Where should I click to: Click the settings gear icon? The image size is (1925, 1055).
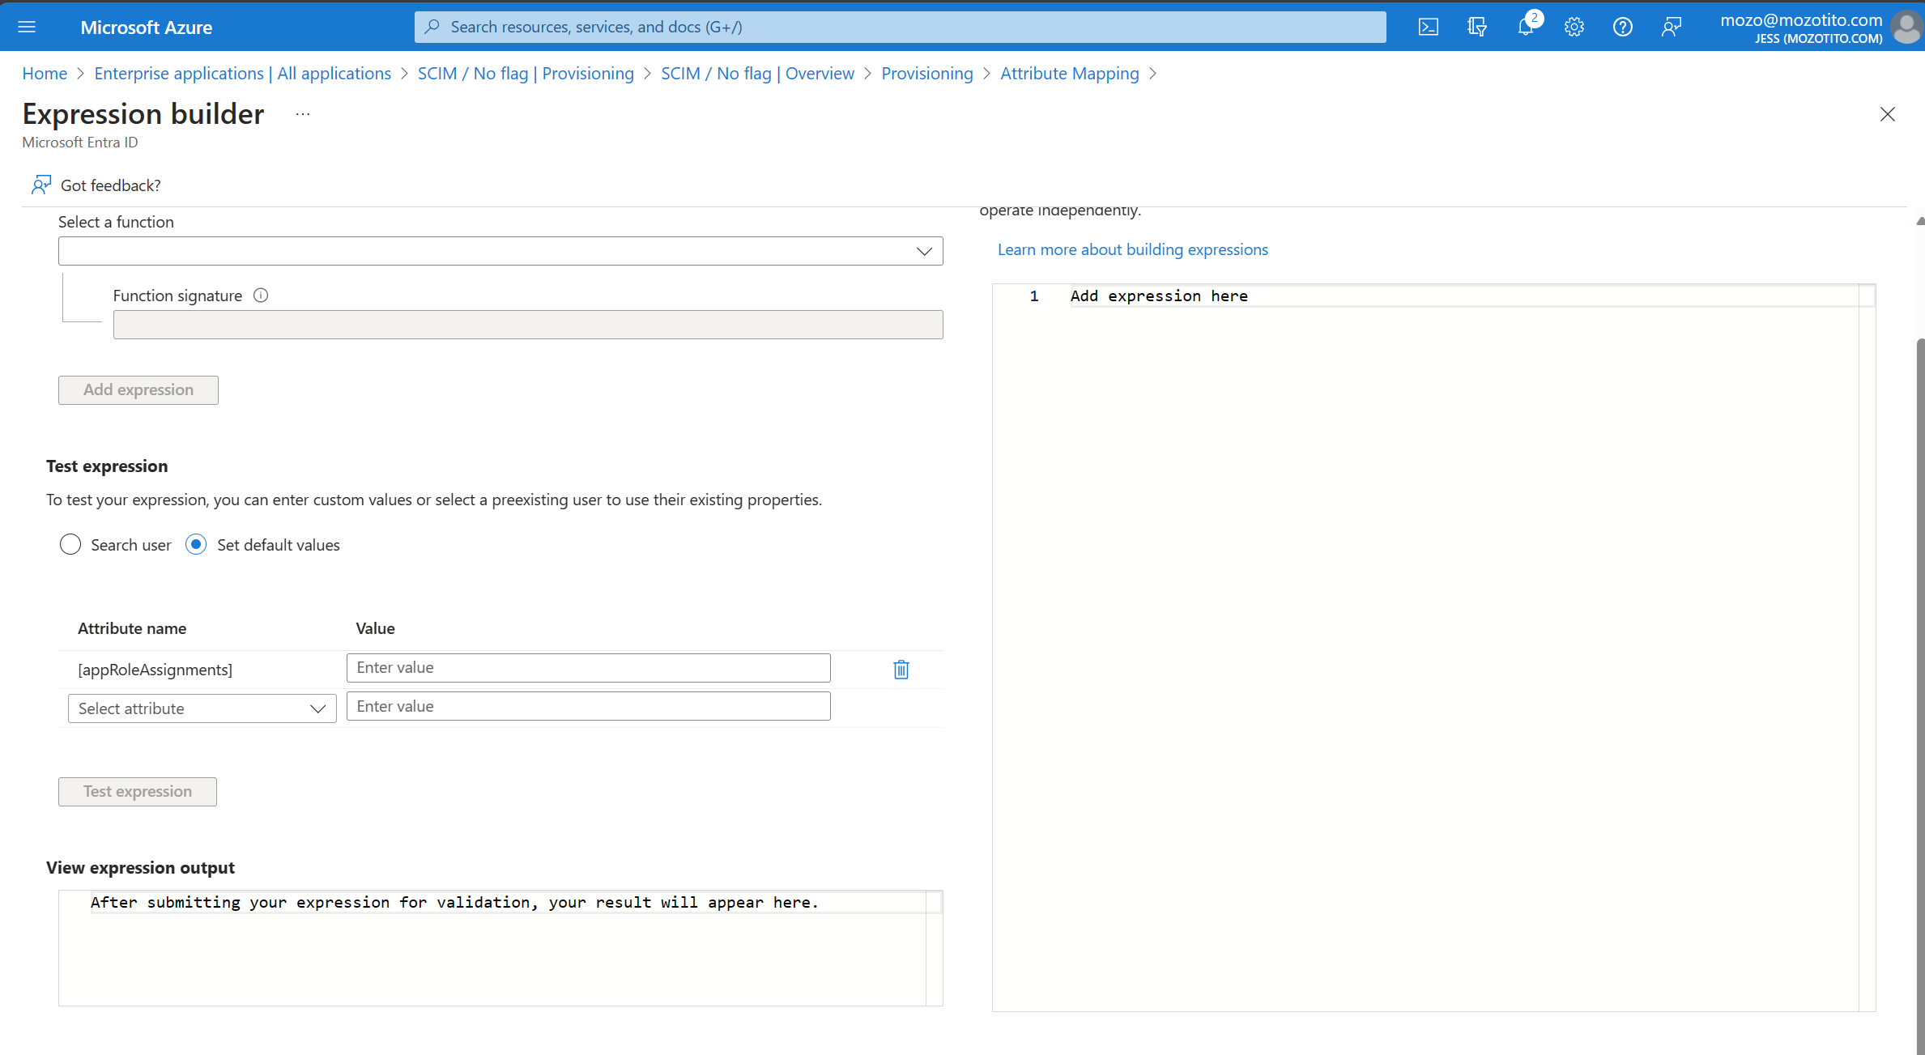coord(1573,26)
